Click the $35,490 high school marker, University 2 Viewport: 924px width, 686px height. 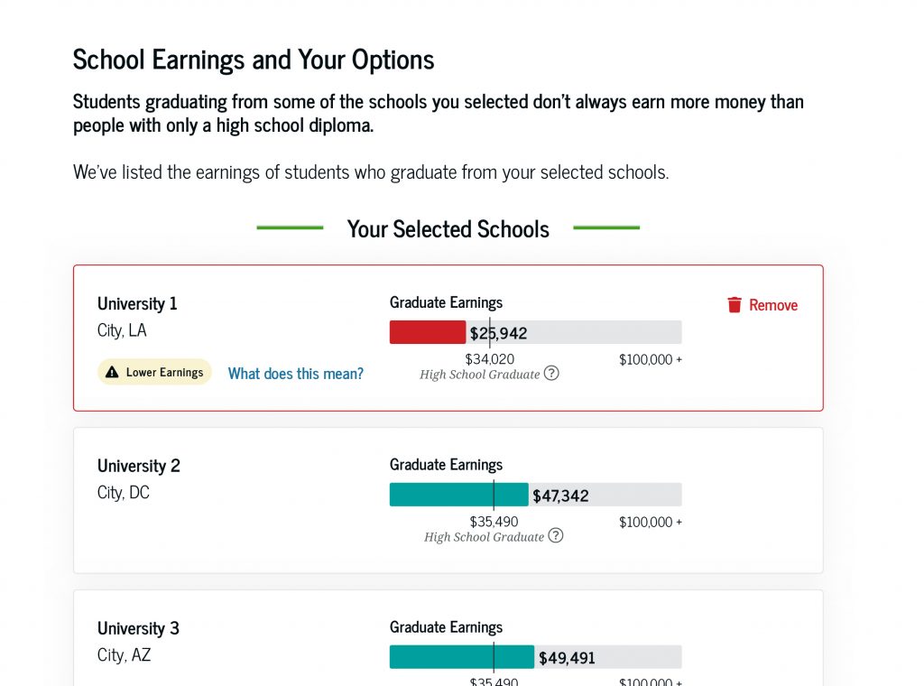coord(494,522)
